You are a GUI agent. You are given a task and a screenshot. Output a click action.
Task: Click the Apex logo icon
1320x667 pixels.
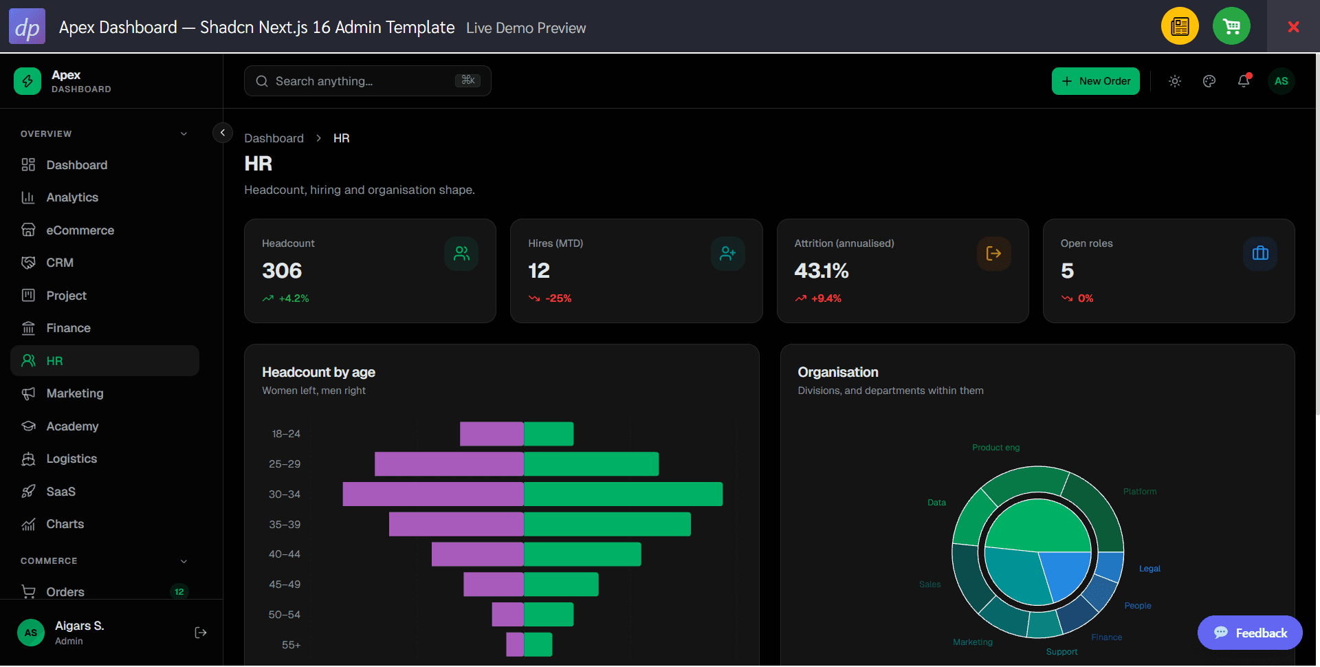pos(27,81)
